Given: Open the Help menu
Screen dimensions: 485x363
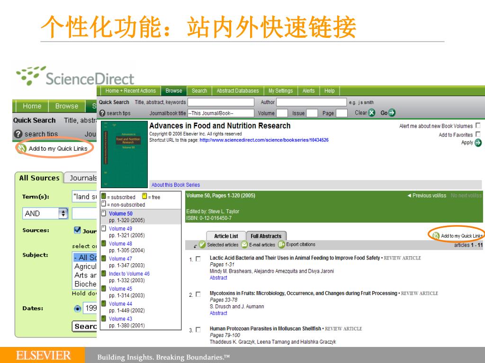Looking at the screenshot, I should pos(330,91).
